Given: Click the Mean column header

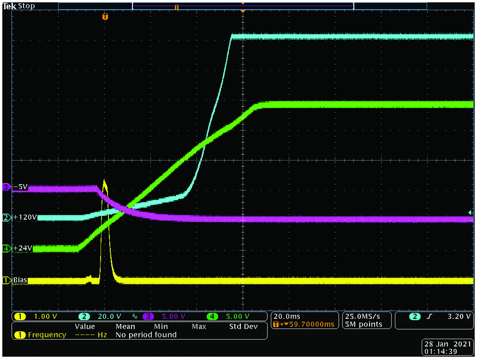Looking at the screenshot, I should tap(126, 327).
